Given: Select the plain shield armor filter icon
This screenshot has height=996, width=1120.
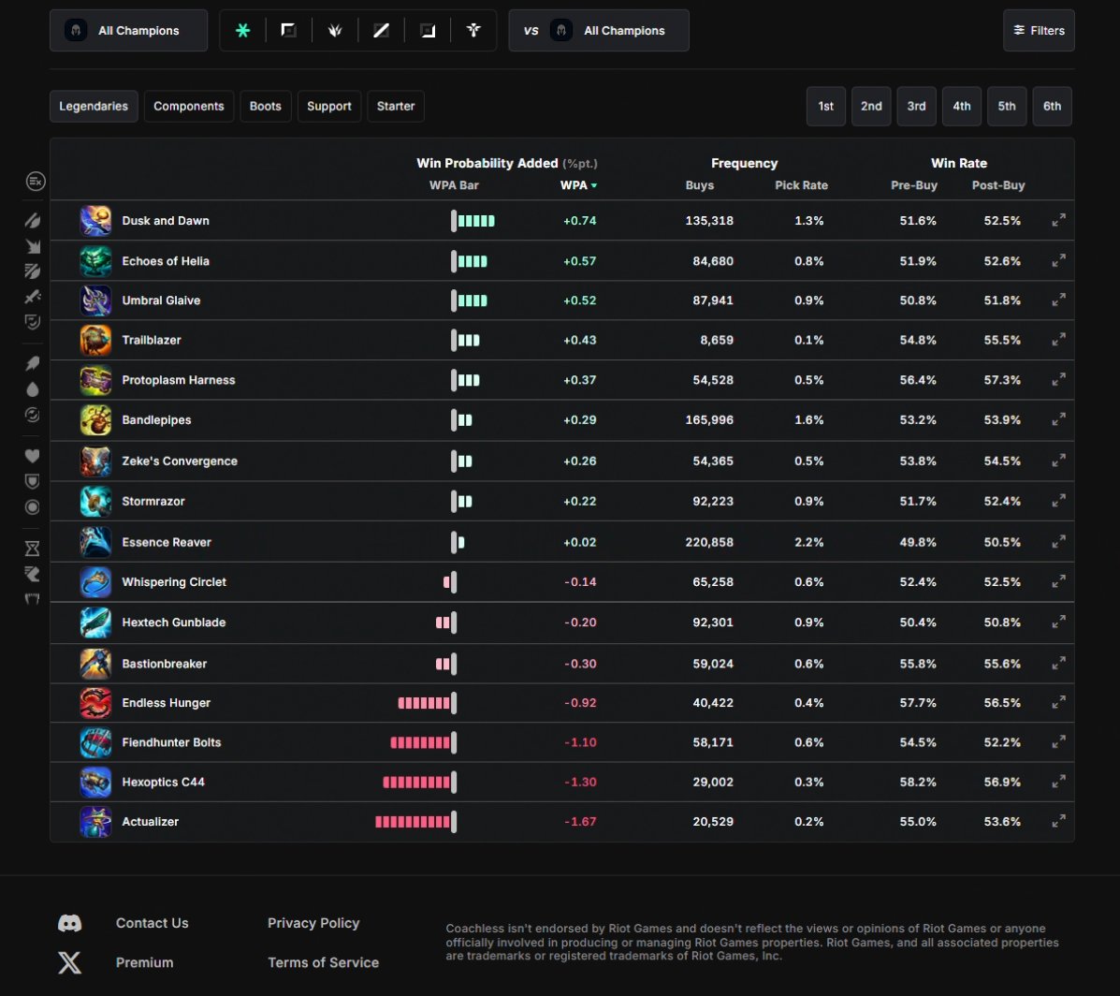Looking at the screenshot, I should (32, 481).
